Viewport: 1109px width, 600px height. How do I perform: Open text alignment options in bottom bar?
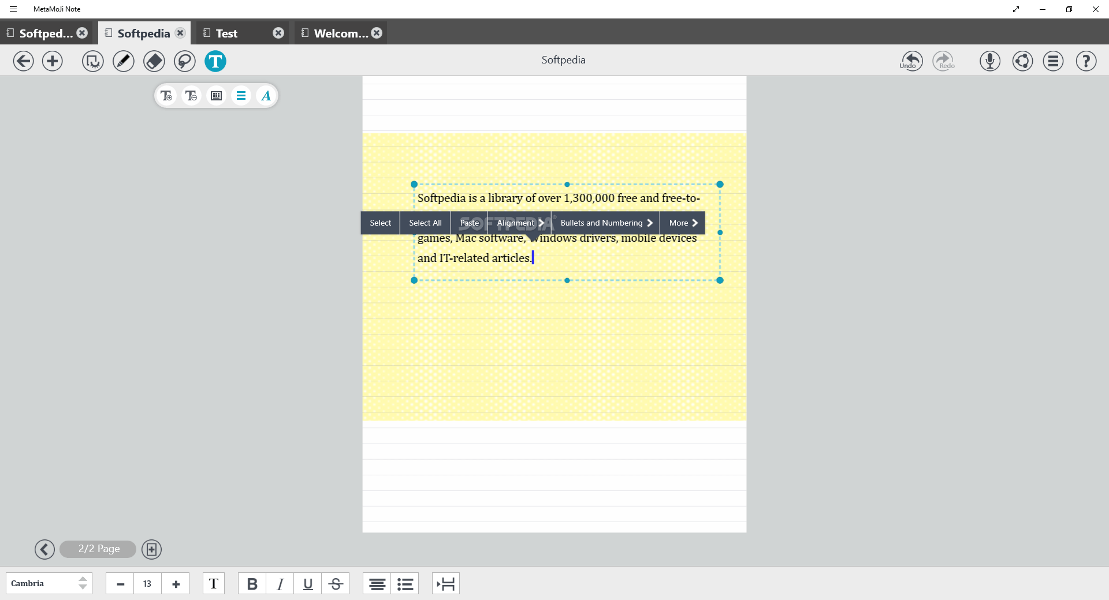[377, 584]
